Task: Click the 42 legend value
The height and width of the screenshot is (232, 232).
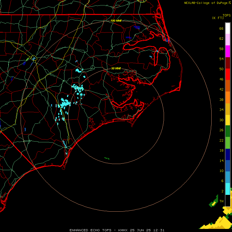Action: coord(221,89)
